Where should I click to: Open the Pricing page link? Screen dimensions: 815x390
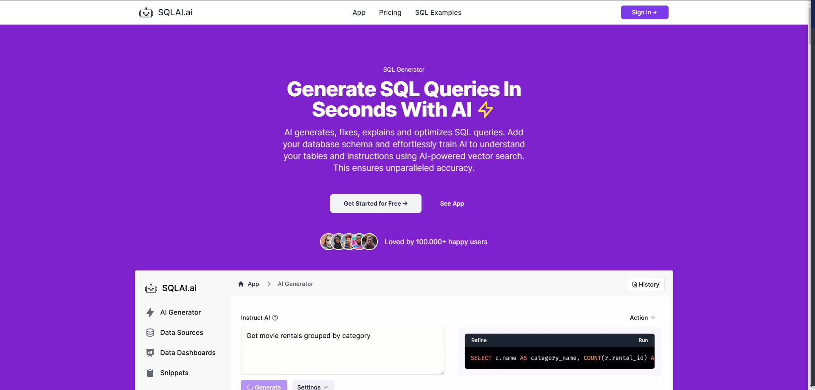390,12
